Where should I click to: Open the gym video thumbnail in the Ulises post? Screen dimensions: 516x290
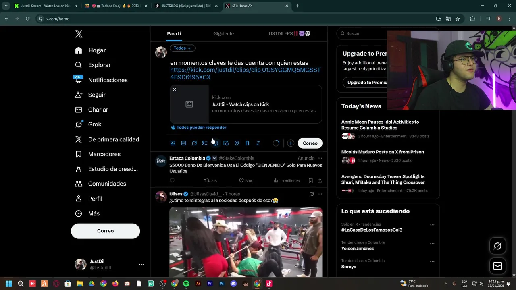(x=246, y=242)
